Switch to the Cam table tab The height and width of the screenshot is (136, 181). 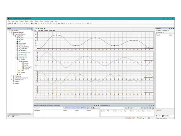coord(41,30)
